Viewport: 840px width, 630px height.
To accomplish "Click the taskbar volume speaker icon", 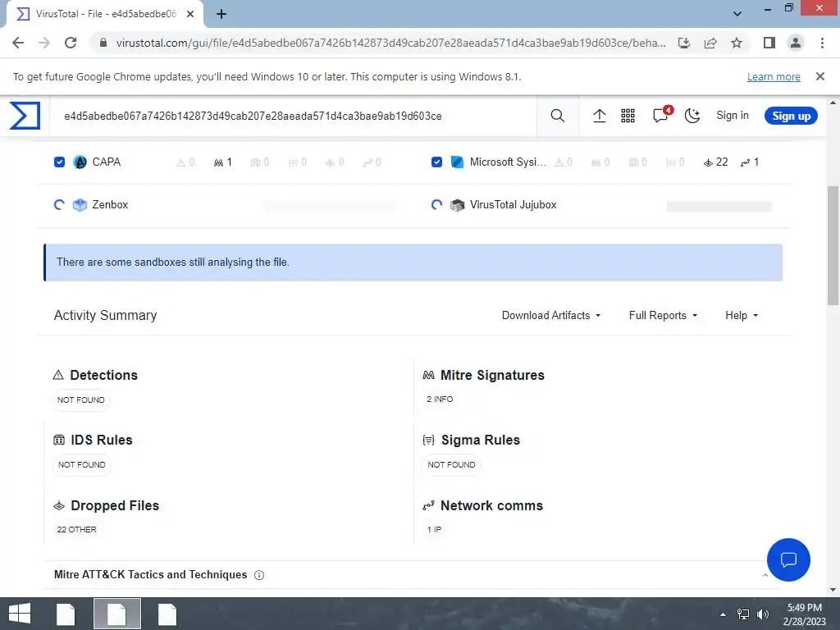I will (x=762, y=614).
